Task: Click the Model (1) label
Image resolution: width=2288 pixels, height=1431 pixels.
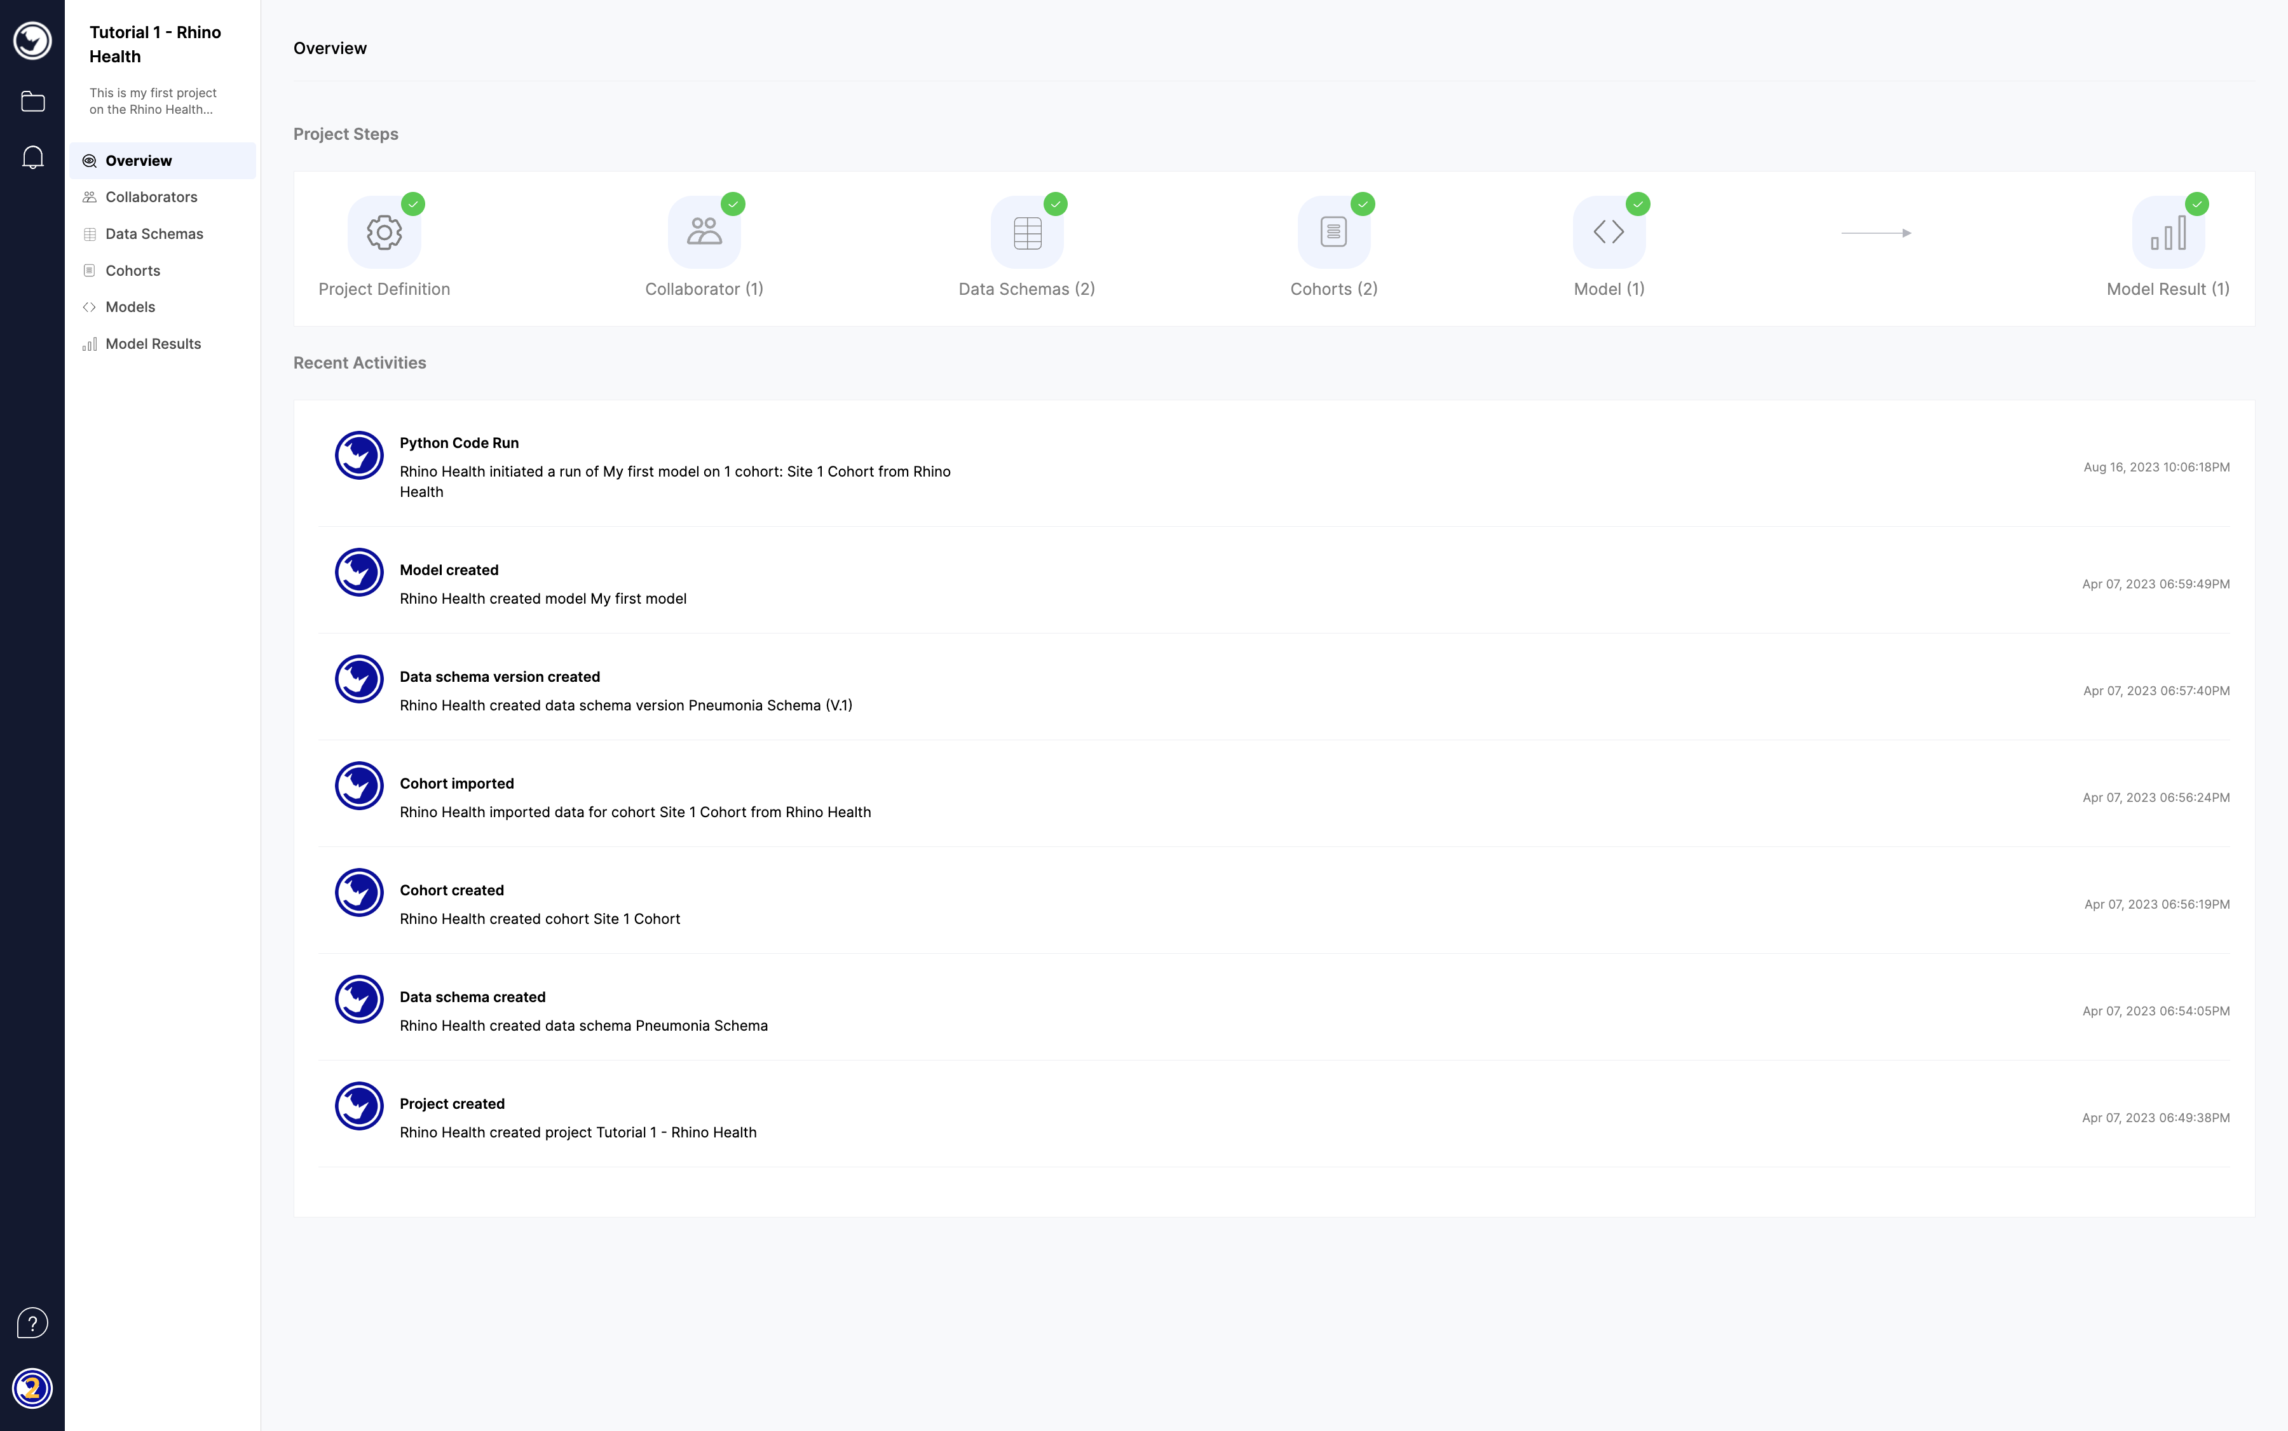Action: click(1609, 290)
